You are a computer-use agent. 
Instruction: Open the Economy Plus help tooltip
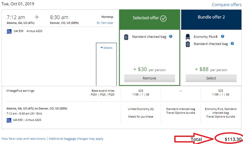(x=223, y=37)
